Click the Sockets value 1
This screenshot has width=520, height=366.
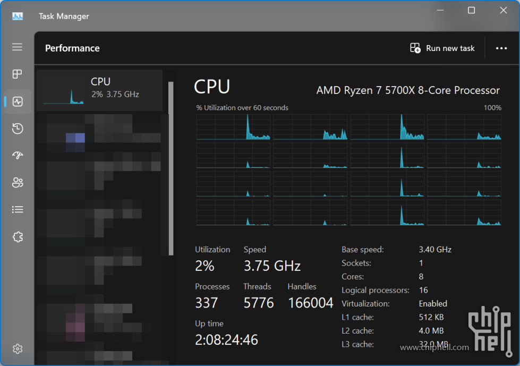coord(421,263)
